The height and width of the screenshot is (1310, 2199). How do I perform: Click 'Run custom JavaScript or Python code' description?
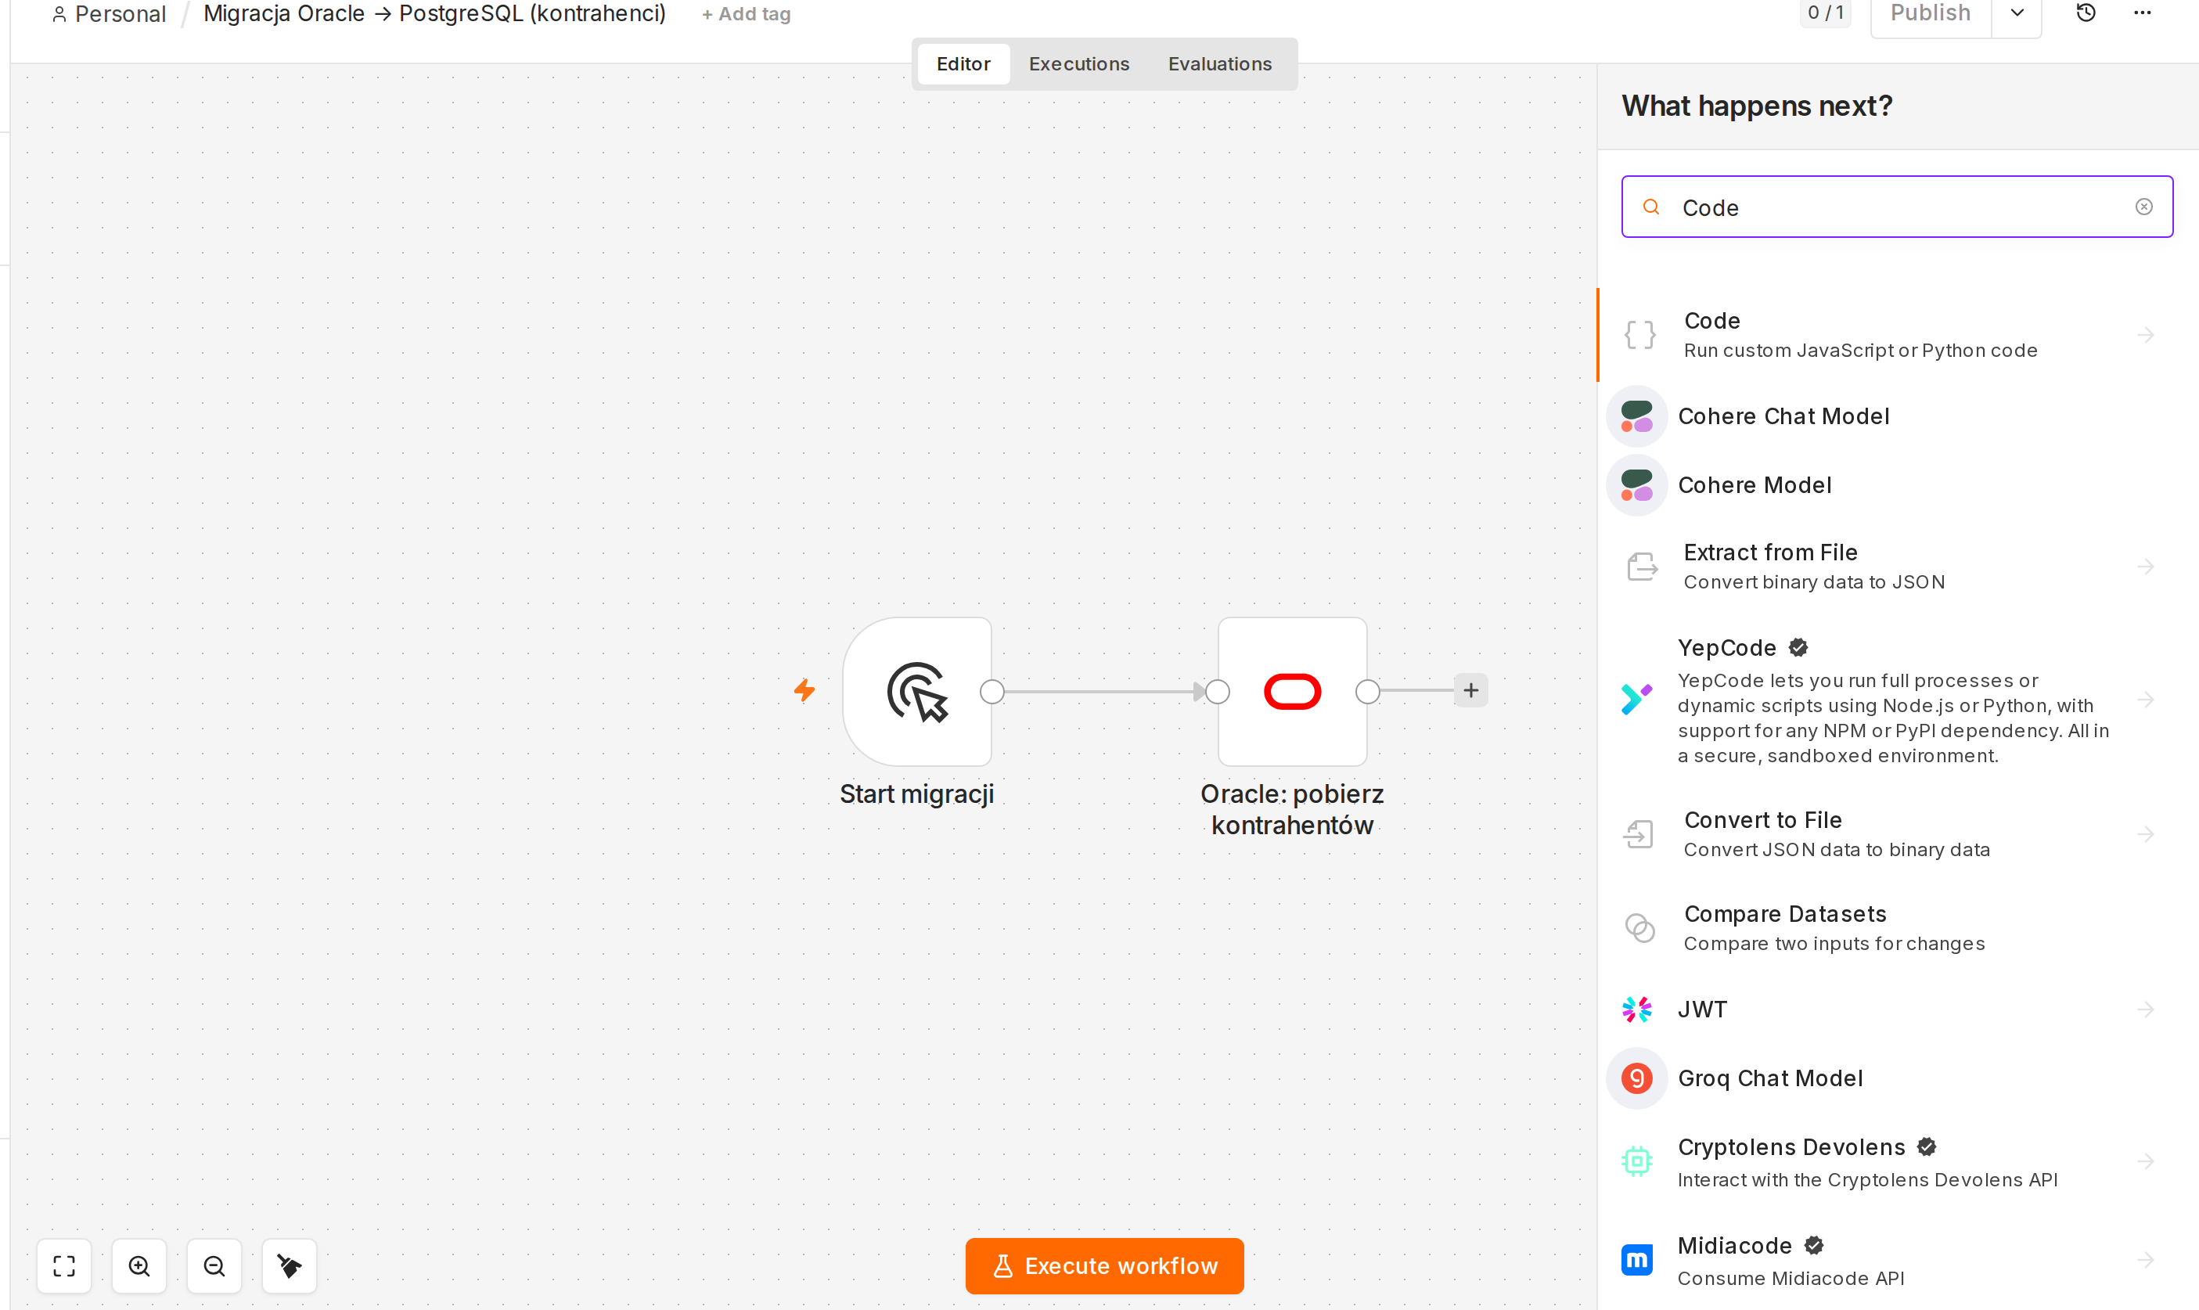pos(1860,351)
